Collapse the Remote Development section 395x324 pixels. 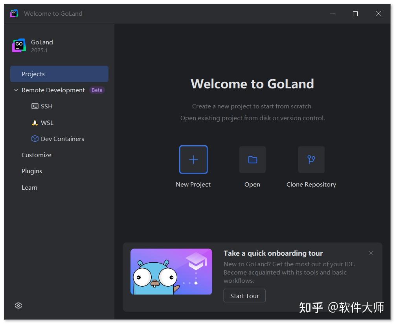pos(16,90)
